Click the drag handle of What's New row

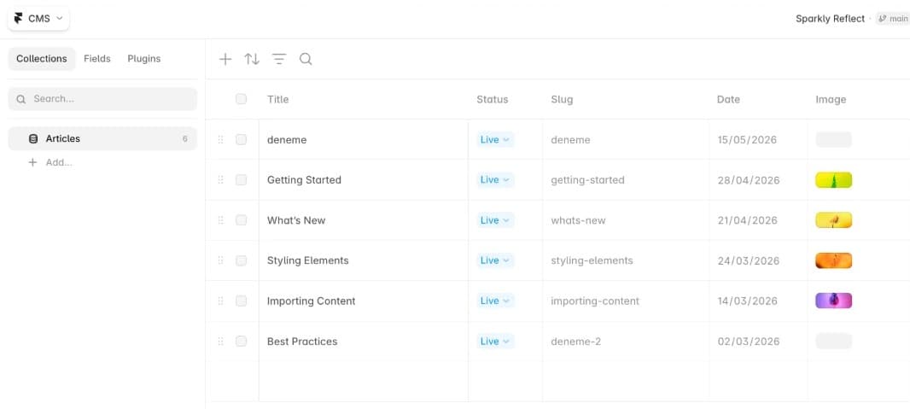(x=220, y=220)
